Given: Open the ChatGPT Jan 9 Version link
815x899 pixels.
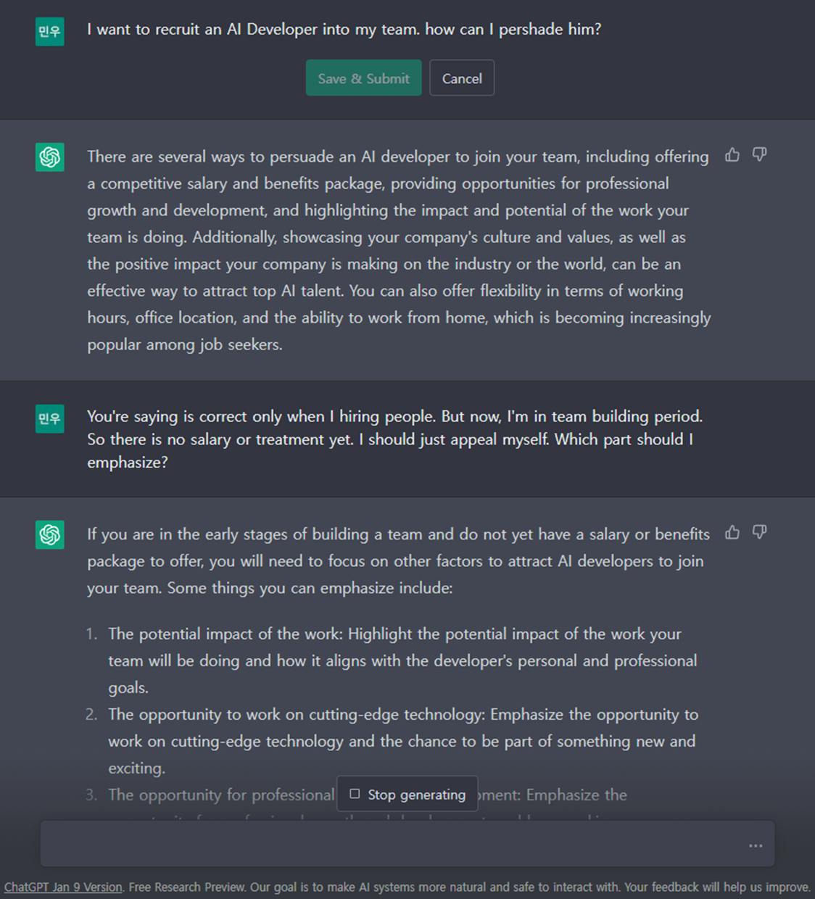Looking at the screenshot, I should pyautogui.click(x=63, y=887).
